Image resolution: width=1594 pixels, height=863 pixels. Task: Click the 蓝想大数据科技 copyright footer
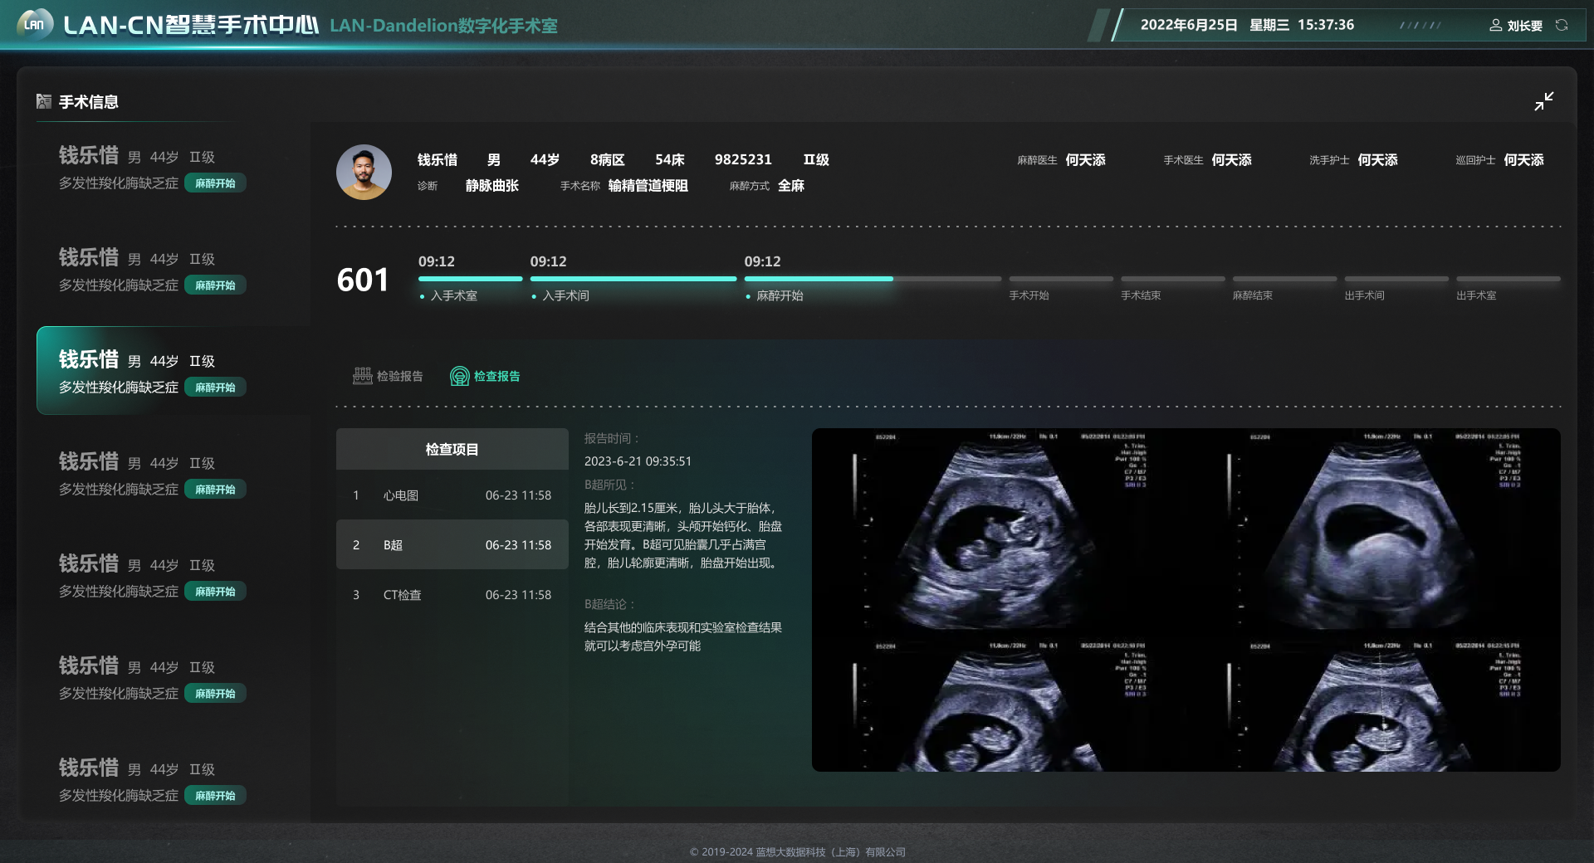click(x=798, y=852)
